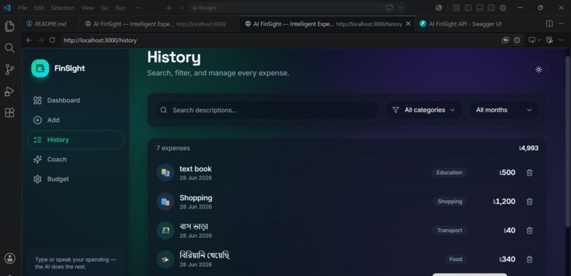
Task: Click the bus Transport row icon
Action: [165, 230]
